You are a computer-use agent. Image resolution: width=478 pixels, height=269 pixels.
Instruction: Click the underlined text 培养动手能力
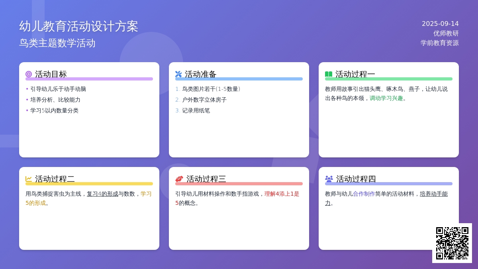click(433, 194)
